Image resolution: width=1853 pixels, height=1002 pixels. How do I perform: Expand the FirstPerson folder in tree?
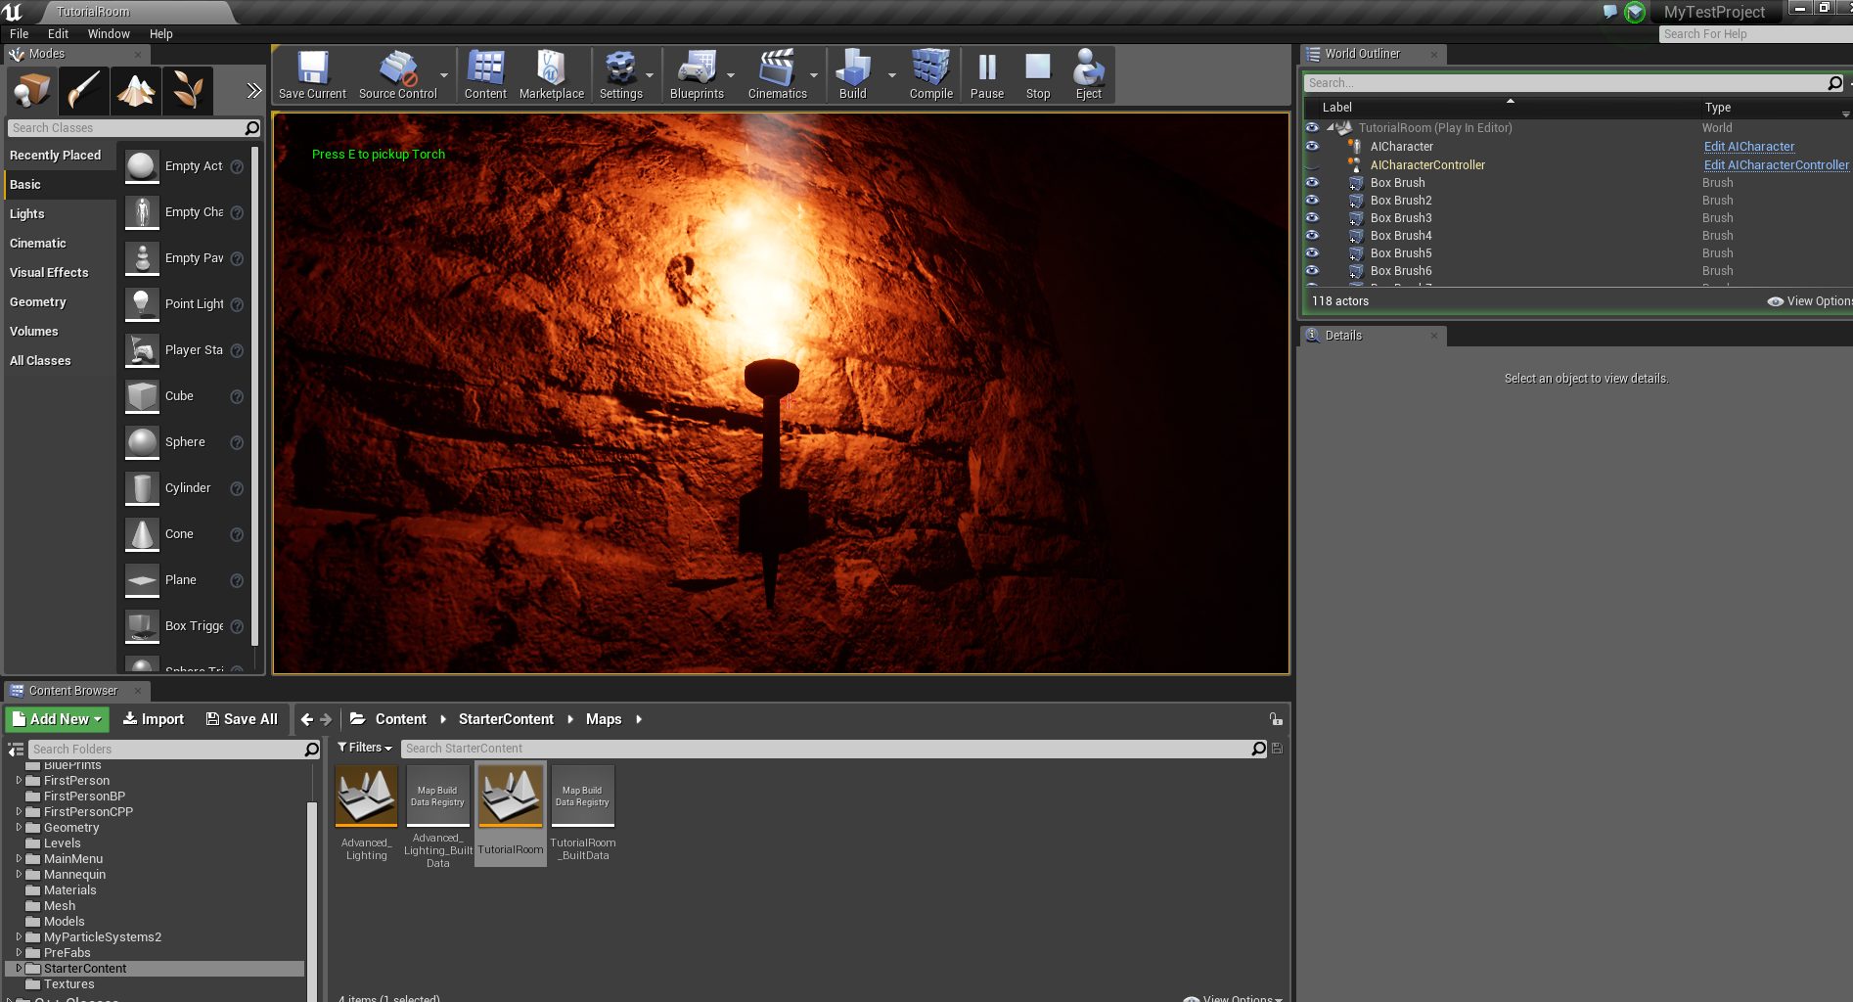(x=19, y=781)
